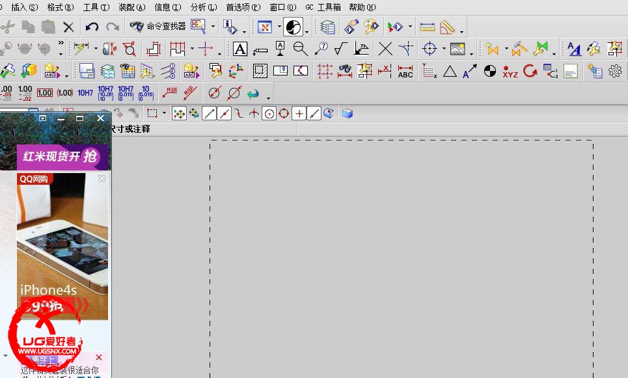Viewport: 628px width, 378px height.
Task: Expand the selection rectangle dropdown arrow
Action: click(x=164, y=113)
